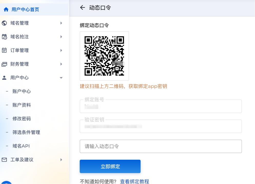Collapse the 用户中心 submenu arrow
255x184 pixels.
click(61, 78)
